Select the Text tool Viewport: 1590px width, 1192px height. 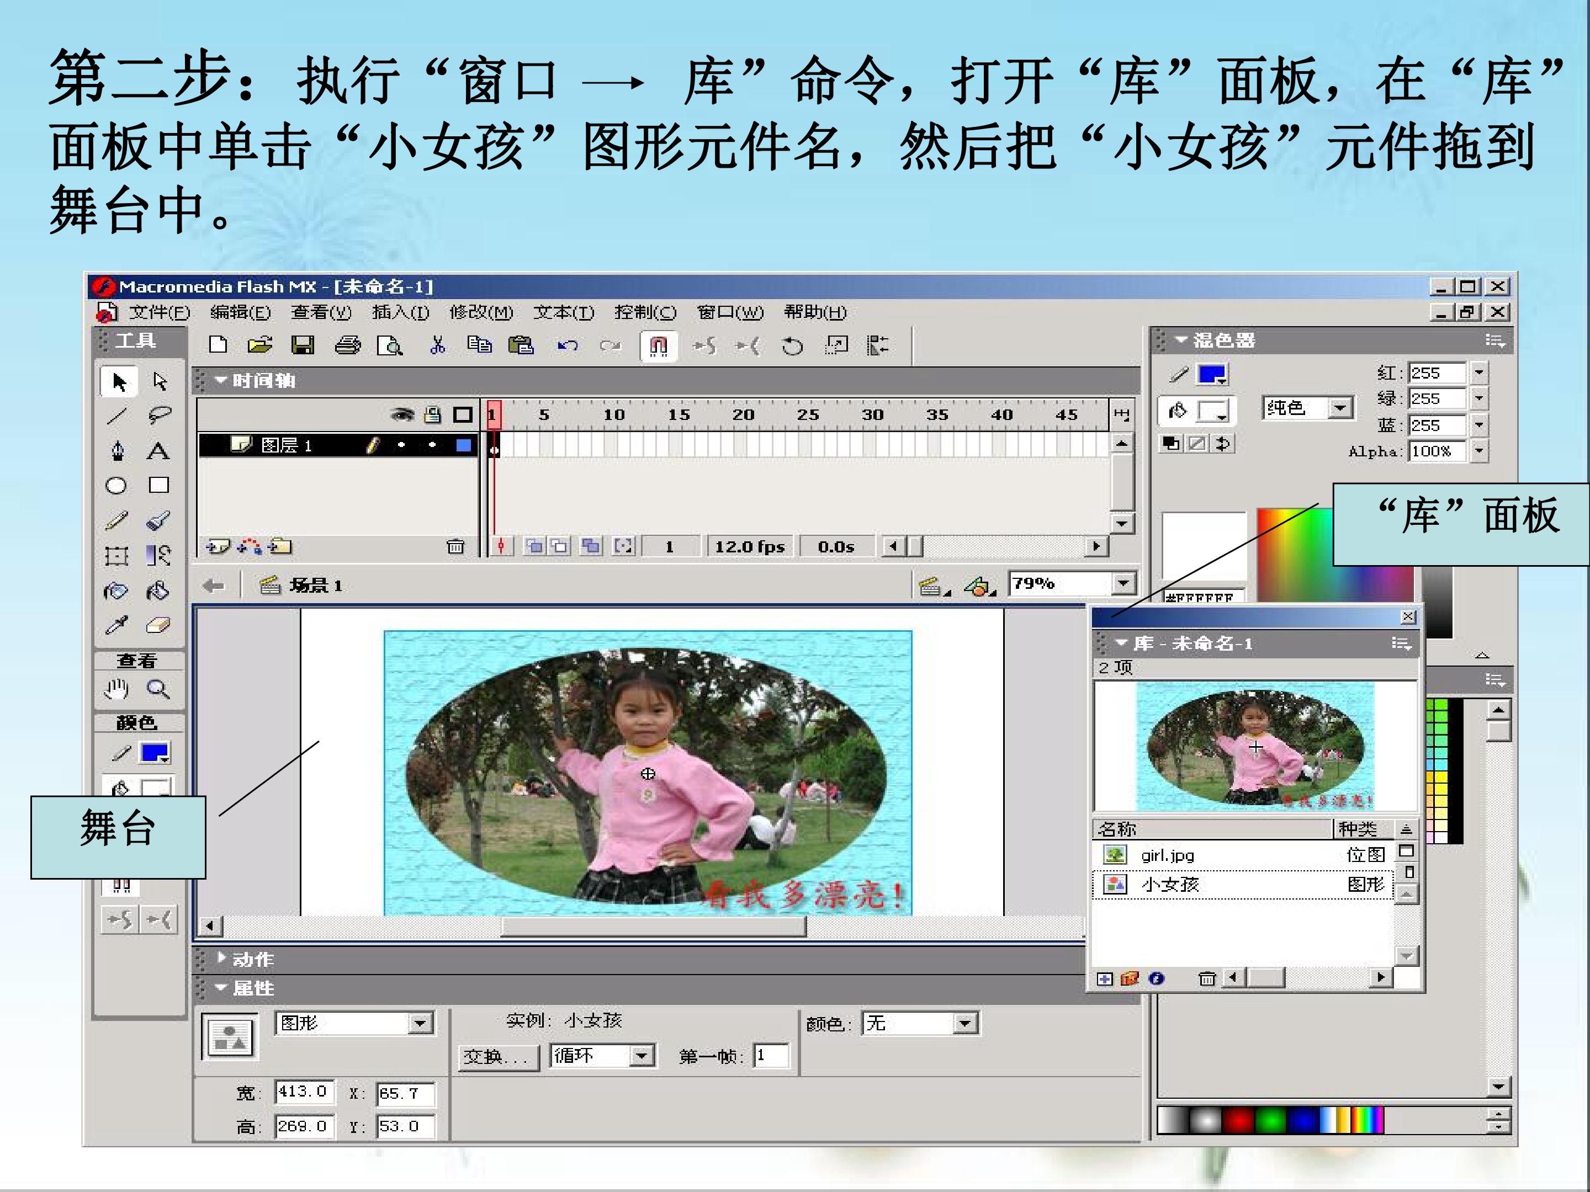tap(158, 450)
